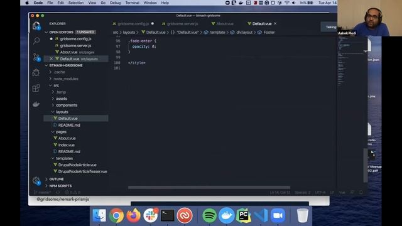Collapse the Open Editors section
Viewport: 402px width, 226px height.
pyautogui.click(x=46, y=32)
